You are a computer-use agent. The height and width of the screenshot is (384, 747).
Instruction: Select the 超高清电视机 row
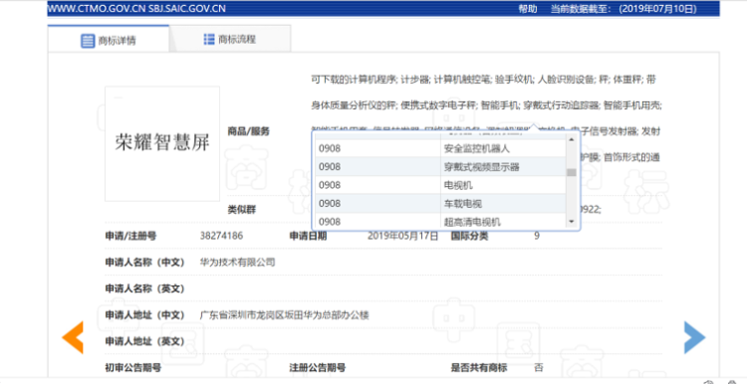click(x=440, y=221)
